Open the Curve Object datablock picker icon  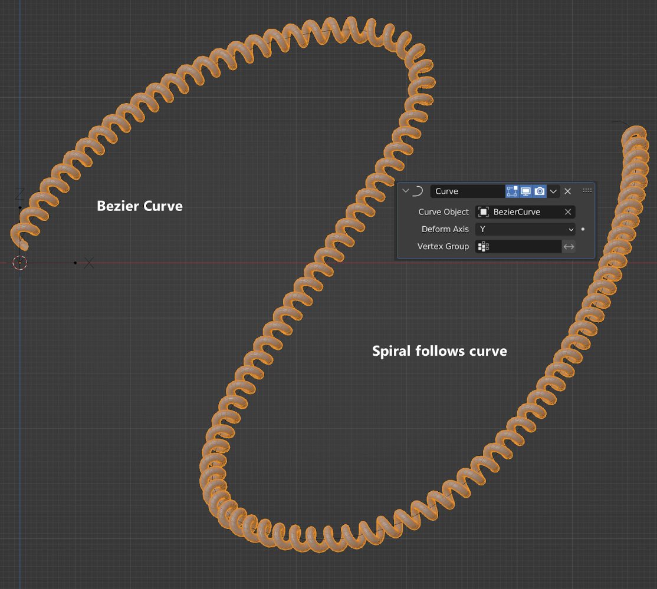click(482, 212)
